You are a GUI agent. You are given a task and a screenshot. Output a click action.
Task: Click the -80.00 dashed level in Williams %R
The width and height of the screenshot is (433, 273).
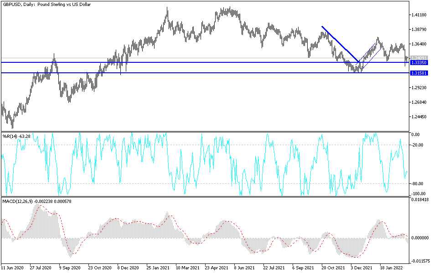tap(205, 184)
